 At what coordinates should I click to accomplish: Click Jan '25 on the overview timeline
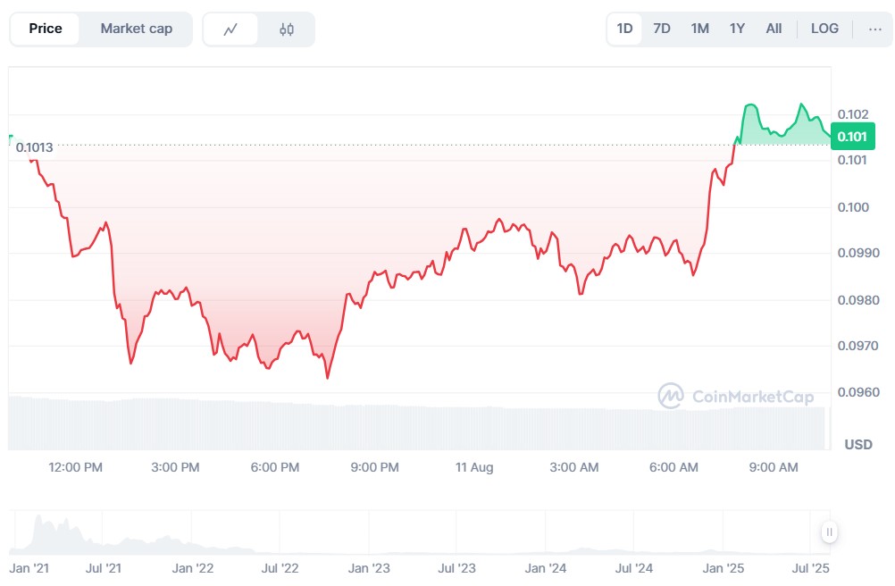click(723, 567)
